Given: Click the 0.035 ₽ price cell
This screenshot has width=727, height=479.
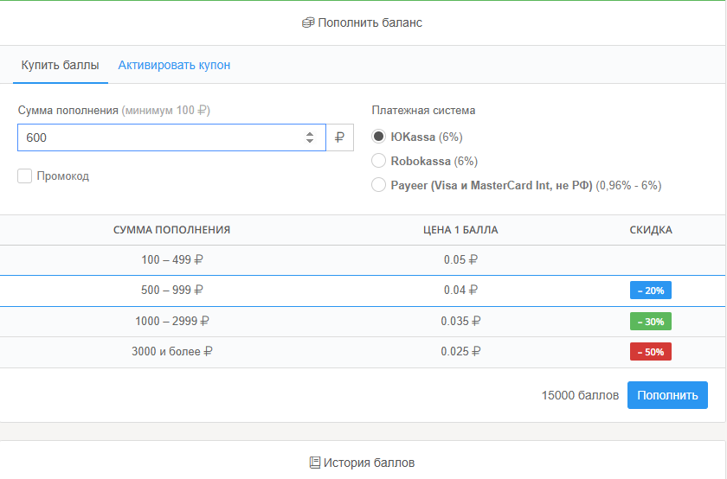Looking at the screenshot, I should tap(460, 321).
